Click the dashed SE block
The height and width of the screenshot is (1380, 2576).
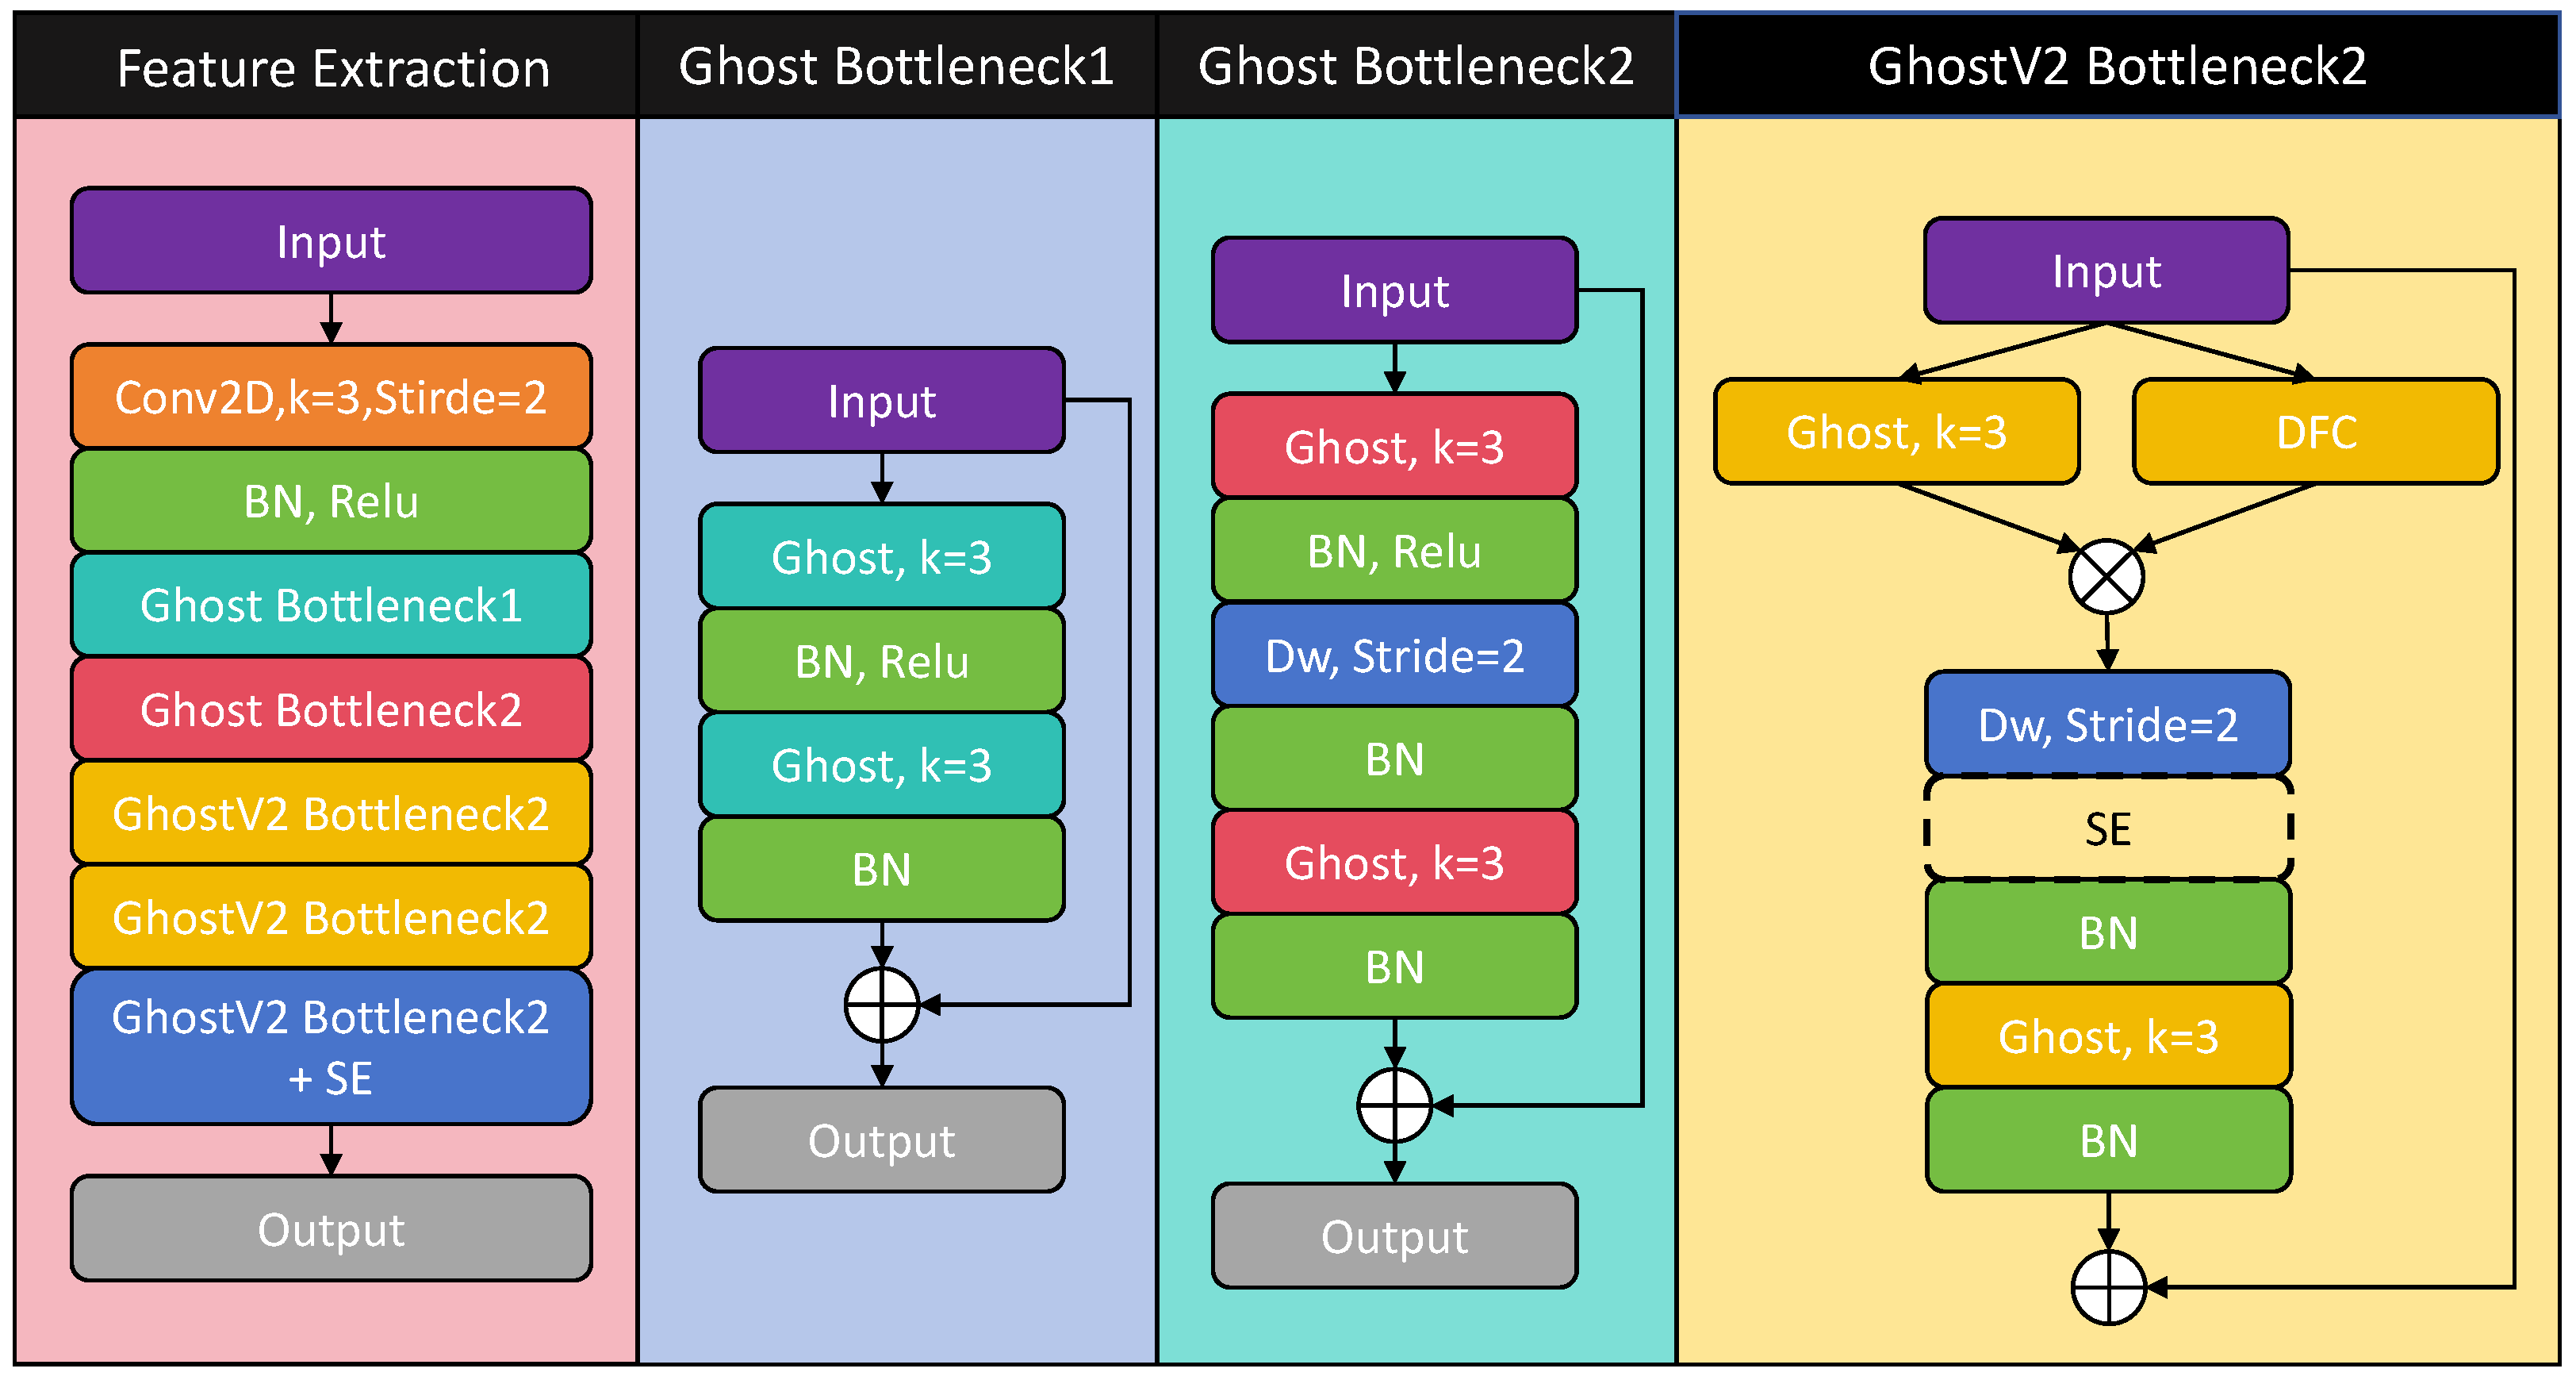[2108, 828]
